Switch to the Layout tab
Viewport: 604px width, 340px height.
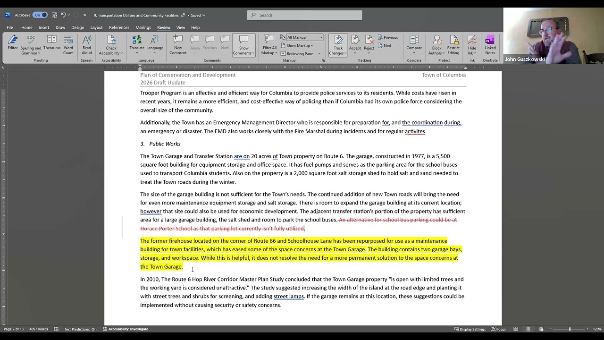[x=96, y=27]
